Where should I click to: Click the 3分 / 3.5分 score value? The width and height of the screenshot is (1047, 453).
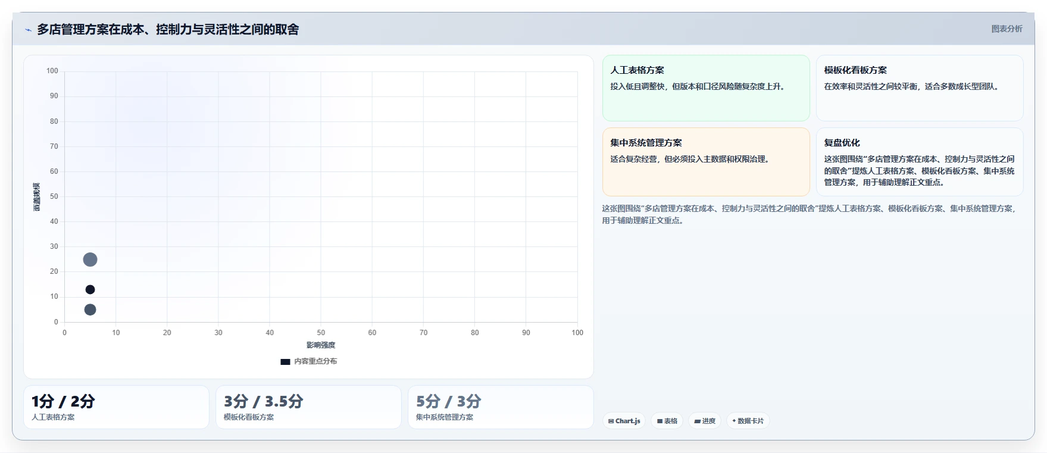263,401
